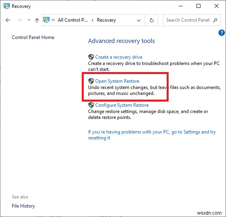Viewport: 226px width, 217px height.
Task: Open recent locations dropdown arrow
Action: 29,20
